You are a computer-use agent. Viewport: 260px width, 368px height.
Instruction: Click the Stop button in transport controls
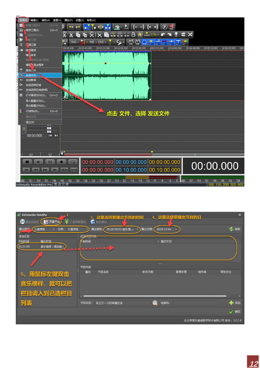tap(27, 162)
